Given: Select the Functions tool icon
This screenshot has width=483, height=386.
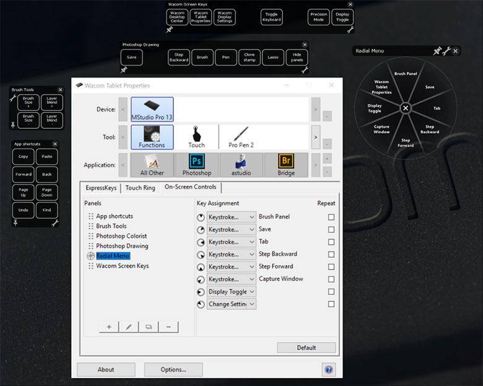Looking at the screenshot, I should [x=152, y=137].
